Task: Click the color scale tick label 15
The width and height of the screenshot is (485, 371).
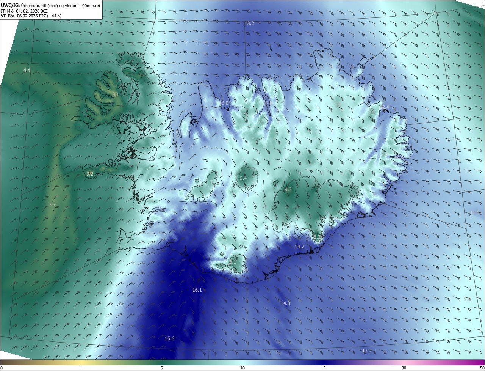Action: [323, 368]
